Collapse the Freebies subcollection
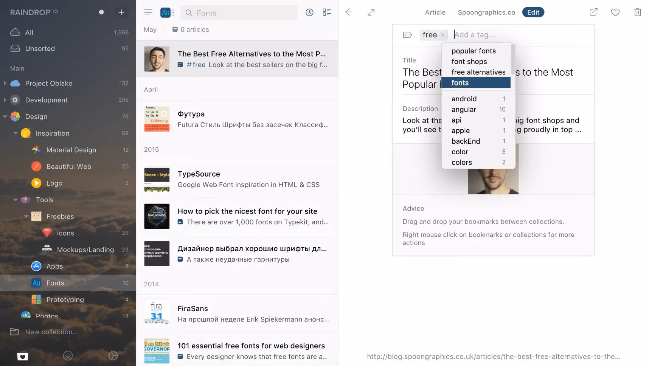 pyautogui.click(x=26, y=216)
